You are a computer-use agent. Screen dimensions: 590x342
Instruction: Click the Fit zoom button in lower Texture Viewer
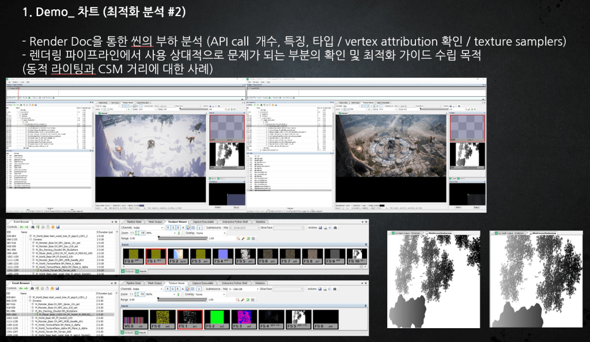coord(143,295)
